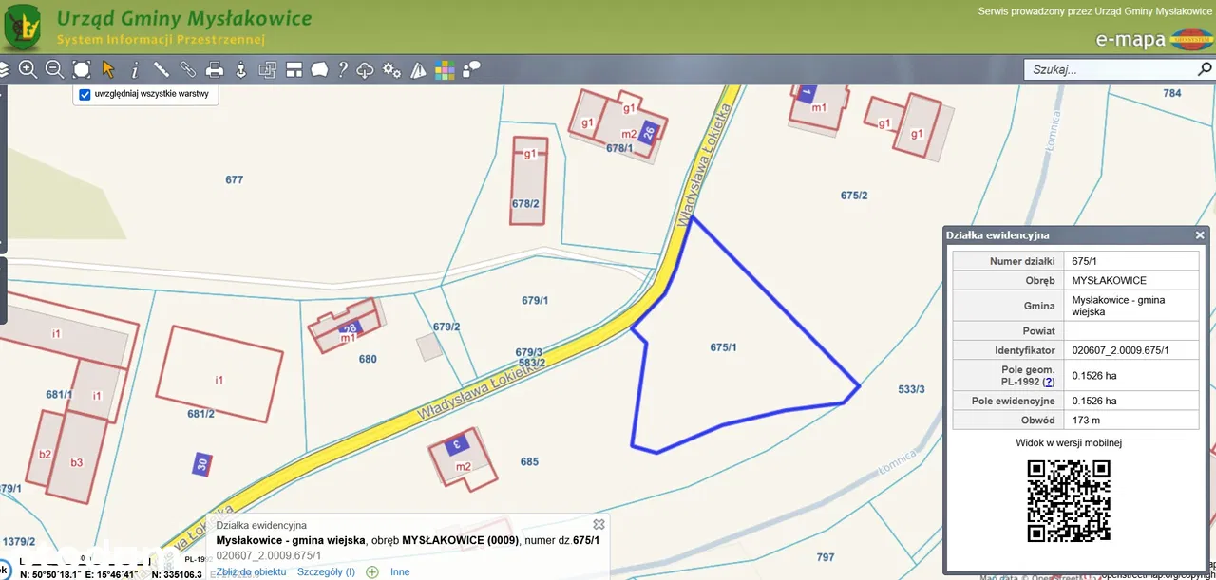Click the zoom in magnifier tool

point(28,69)
